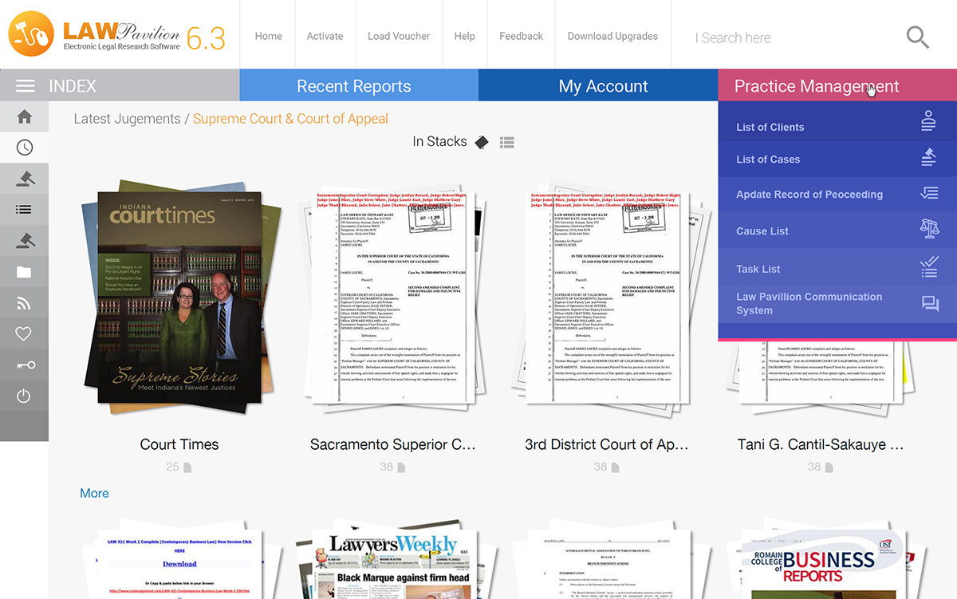Click the heart favorites icon in the sidebar
The image size is (957, 599).
24,334
